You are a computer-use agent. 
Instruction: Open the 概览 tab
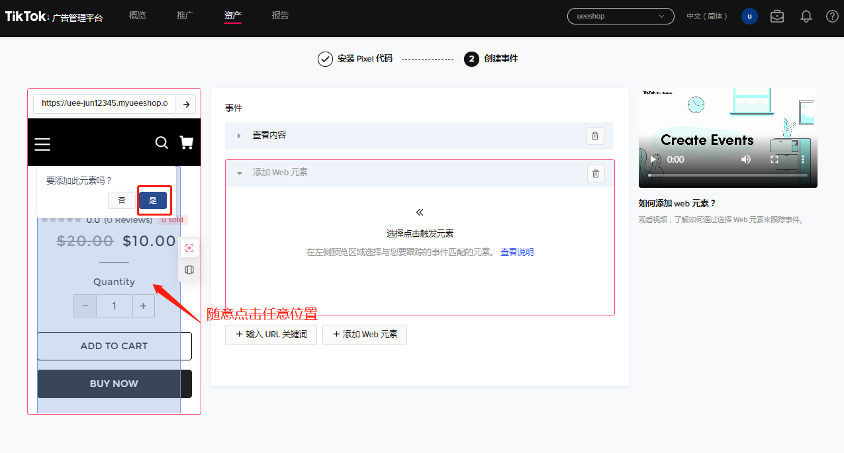tap(137, 15)
